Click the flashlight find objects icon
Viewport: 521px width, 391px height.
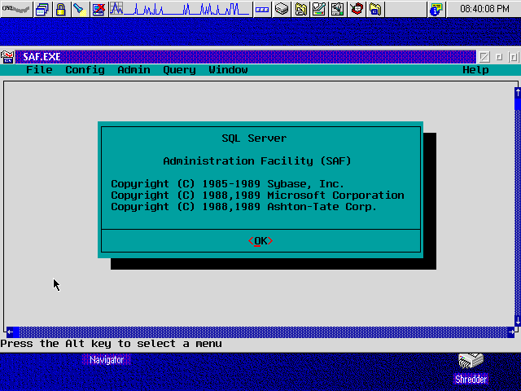[80, 9]
